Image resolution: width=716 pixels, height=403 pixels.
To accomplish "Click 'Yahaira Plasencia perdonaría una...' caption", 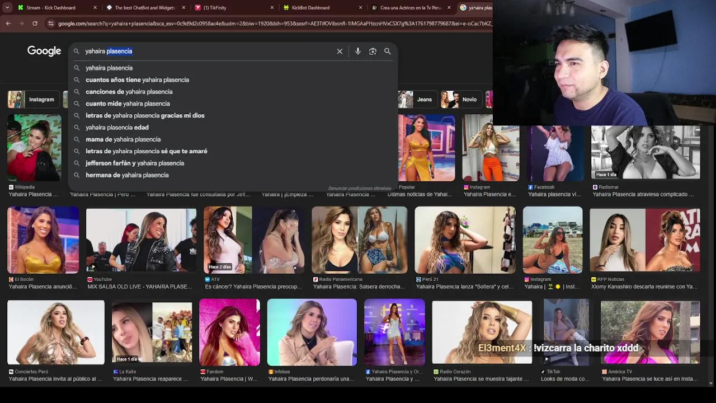I will pos(311,379).
